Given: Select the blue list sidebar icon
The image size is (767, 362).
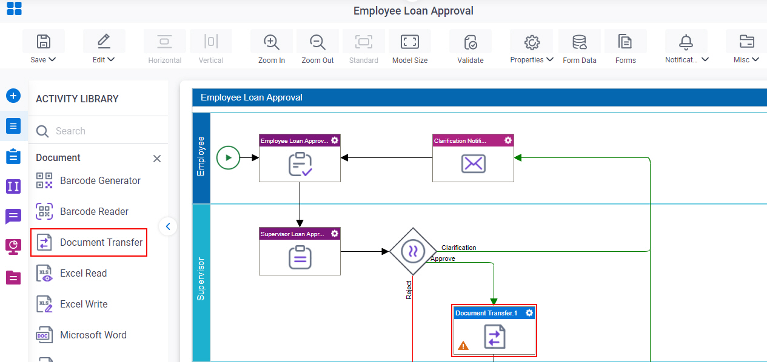Looking at the screenshot, I should 13,126.
